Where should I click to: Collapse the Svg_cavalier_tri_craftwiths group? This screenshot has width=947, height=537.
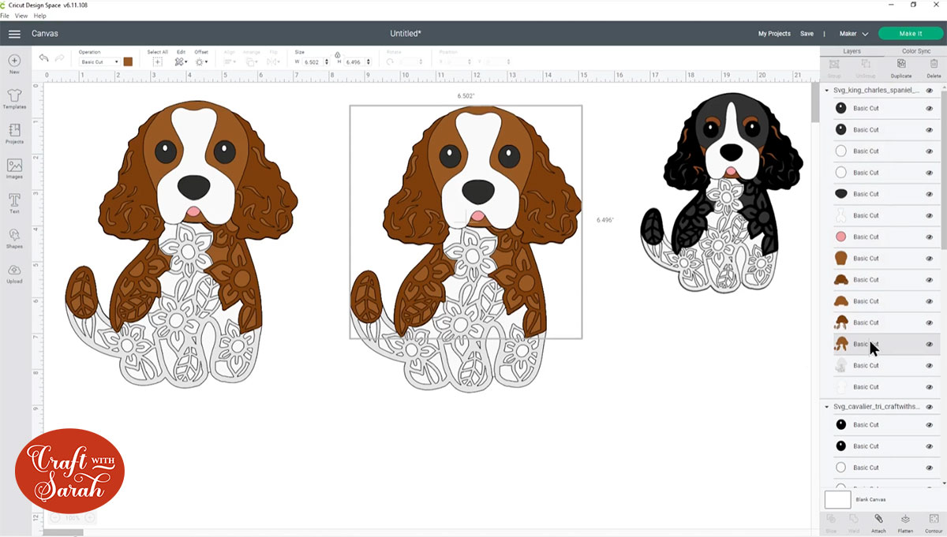pos(827,407)
